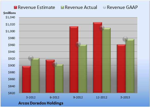
Task: Select the Revenue GAAP legend label
Action: [x=122, y=7]
